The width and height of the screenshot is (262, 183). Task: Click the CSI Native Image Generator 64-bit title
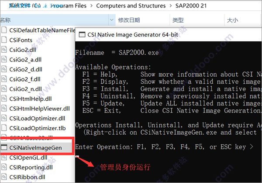point(133,34)
